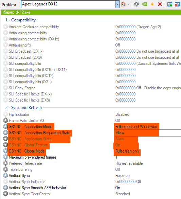Click gear icon beside Vertical Sync Indicator
The image size is (181, 199).
(x=5, y=181)
